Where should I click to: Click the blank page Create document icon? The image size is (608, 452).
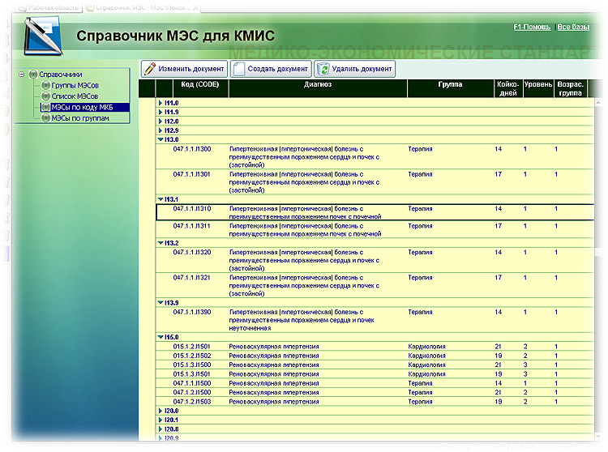pos(239,69)
